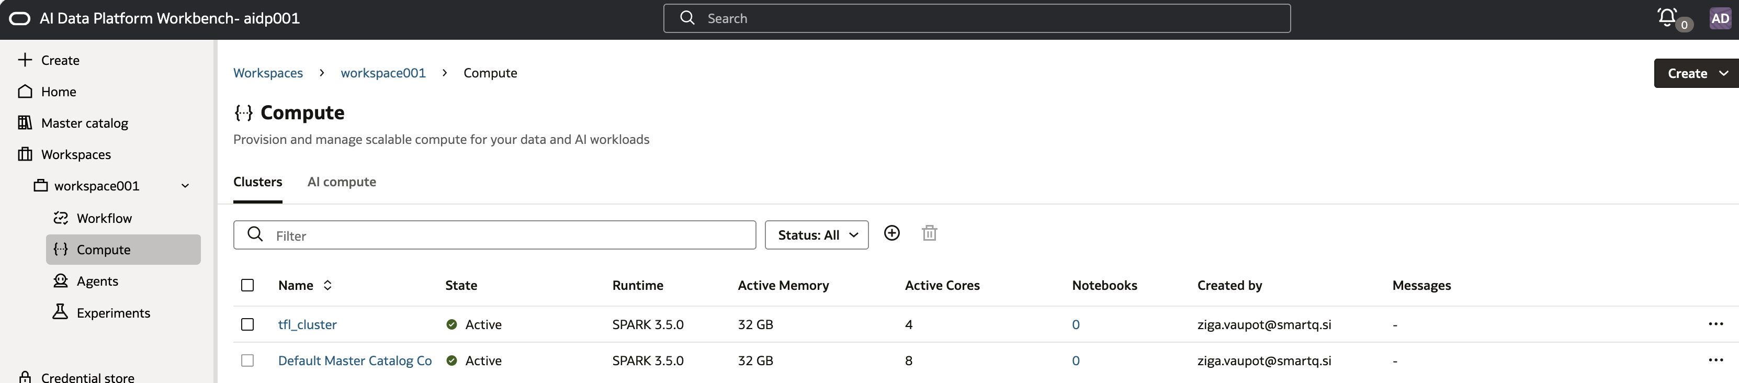
Task: Open Workspaces in the sidebar
Action: click(x=65, y=154)
